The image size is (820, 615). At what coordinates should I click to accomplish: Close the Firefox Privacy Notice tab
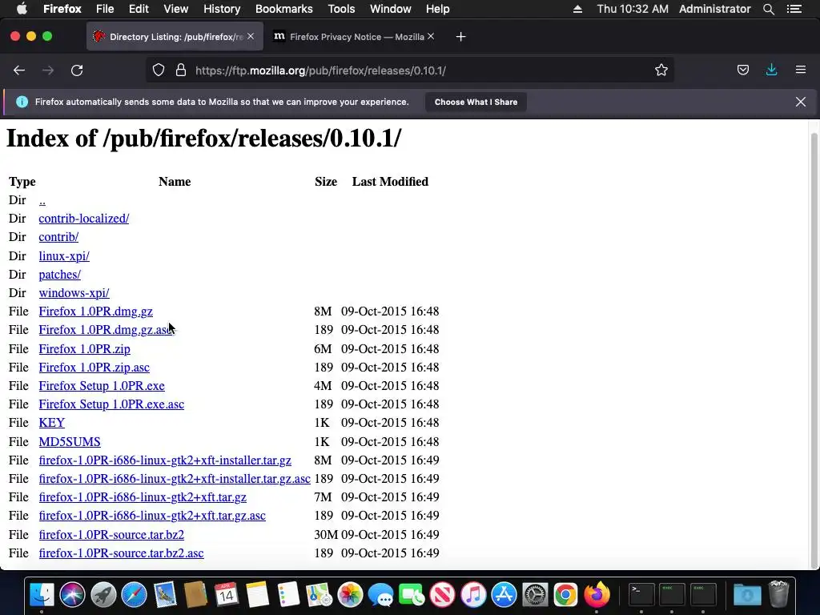(x=431, y=36)
